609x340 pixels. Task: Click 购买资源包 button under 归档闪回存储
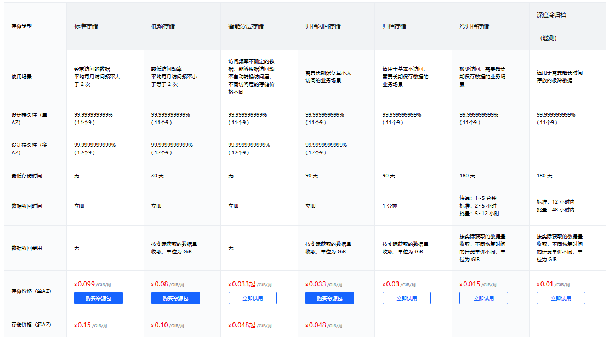(329, 298)
